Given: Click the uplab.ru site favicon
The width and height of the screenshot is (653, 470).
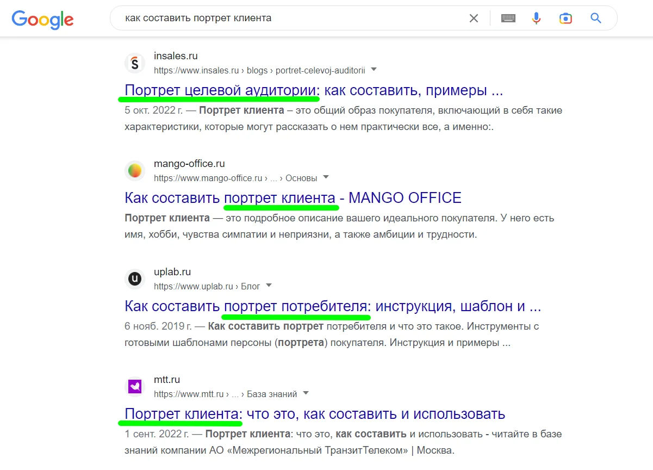Looking at the screenshot, I should pyautogui.click(x=135, y=279).
